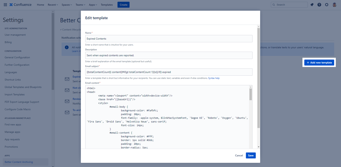Image resolution: width=341 pixels, height=167 pixels.
Task: Open User management in sidebar
Action: coord(15,35)
